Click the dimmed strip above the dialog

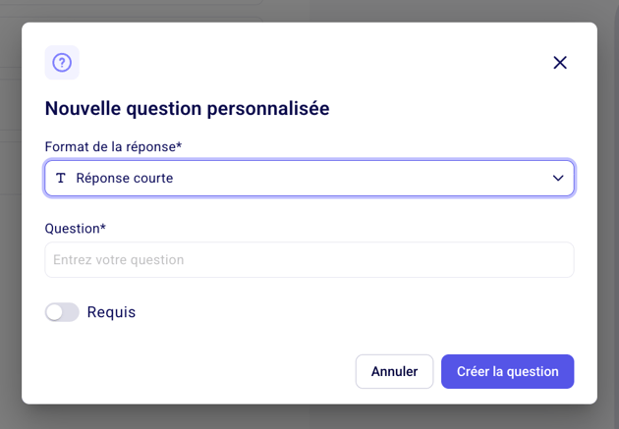pyautogui.click(x=309, y=10)
